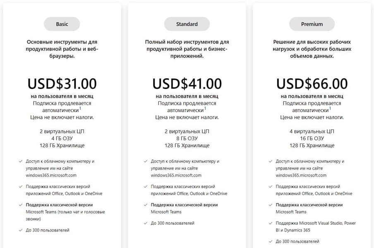This screenshot has width=374, height=248.
Task: Click the USD$66.00 Premium price
Action: pyautogui.click(x=312, y=84)
